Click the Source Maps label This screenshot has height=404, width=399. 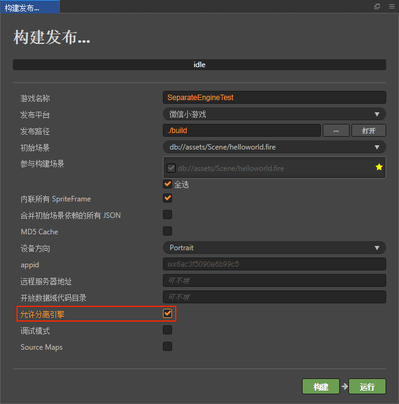41,347
